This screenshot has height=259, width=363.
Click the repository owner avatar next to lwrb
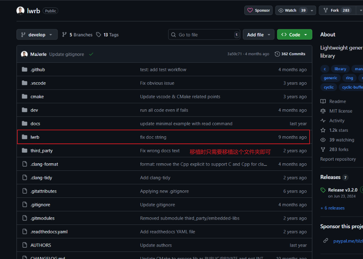coord(20,11)
